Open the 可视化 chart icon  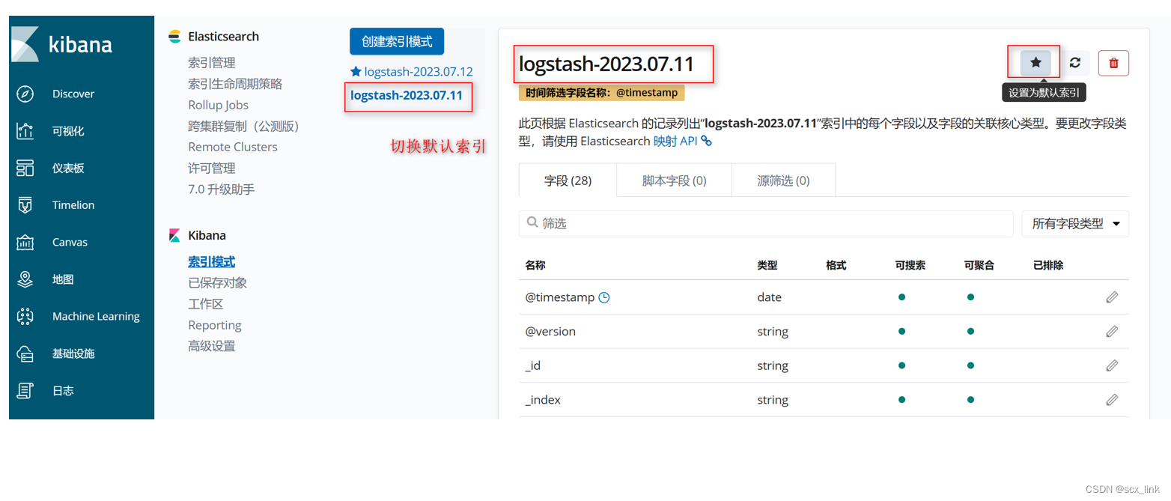click(25, 131)
